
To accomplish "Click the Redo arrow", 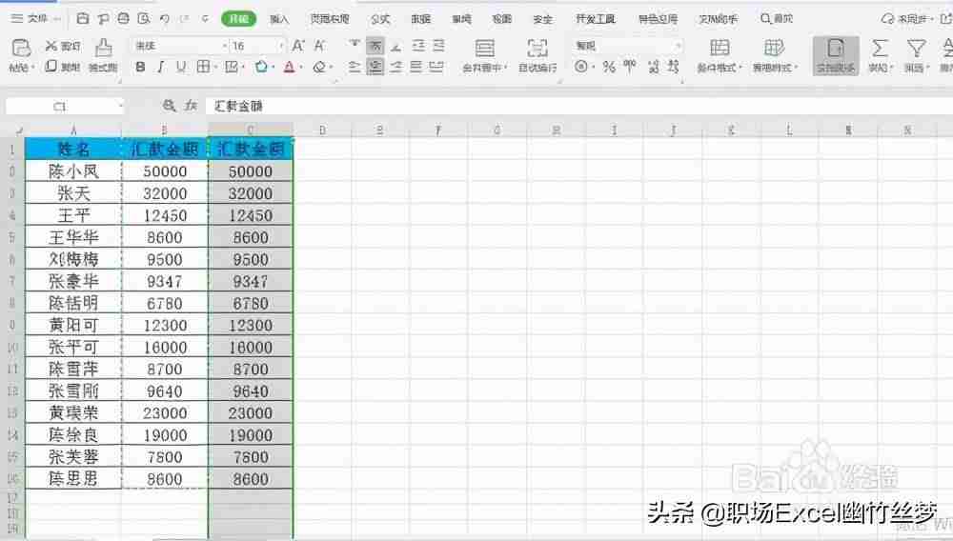I will (x=185, y=19).
